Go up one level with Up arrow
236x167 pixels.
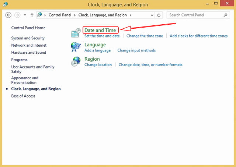(x=32, y=15)
